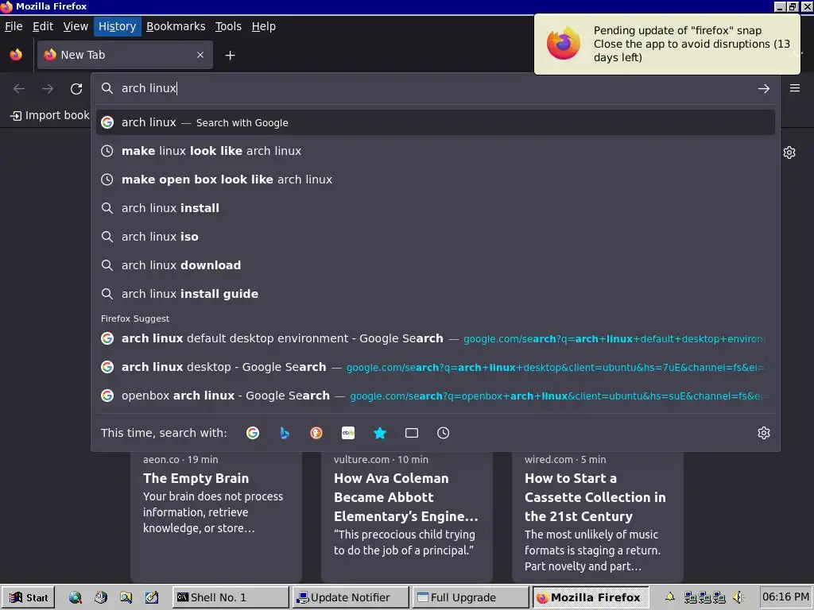Click the Go arrow in the address bar

coord(764,89)
